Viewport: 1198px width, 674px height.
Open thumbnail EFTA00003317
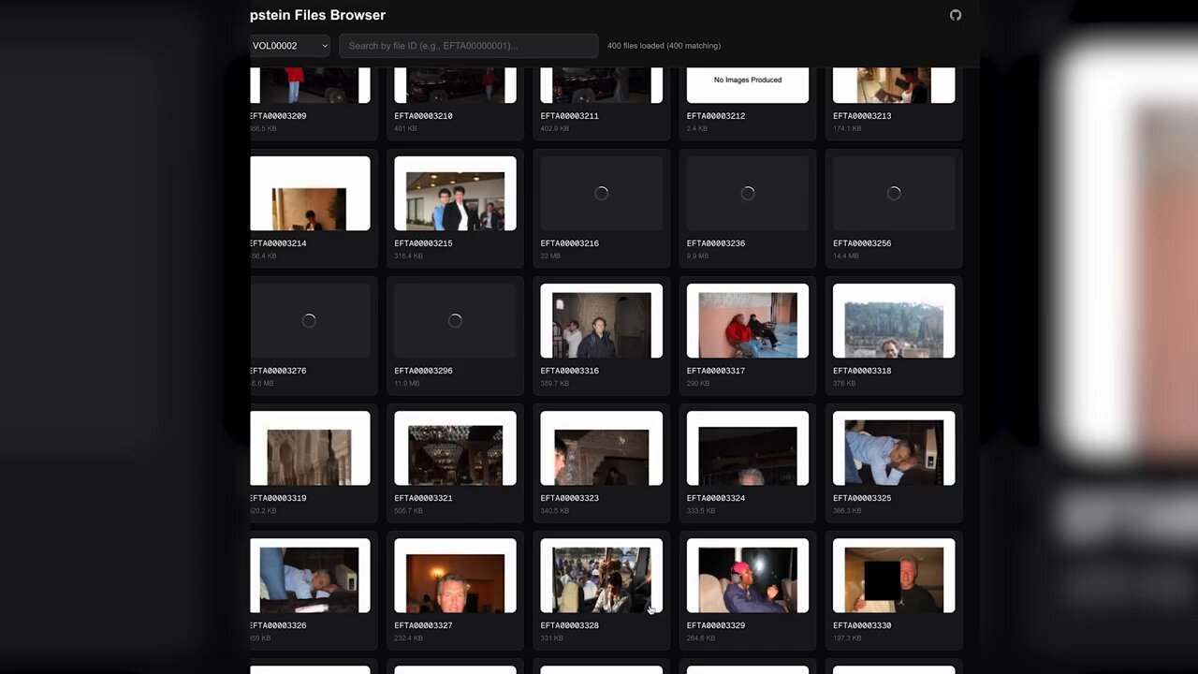tap(748, 320)
